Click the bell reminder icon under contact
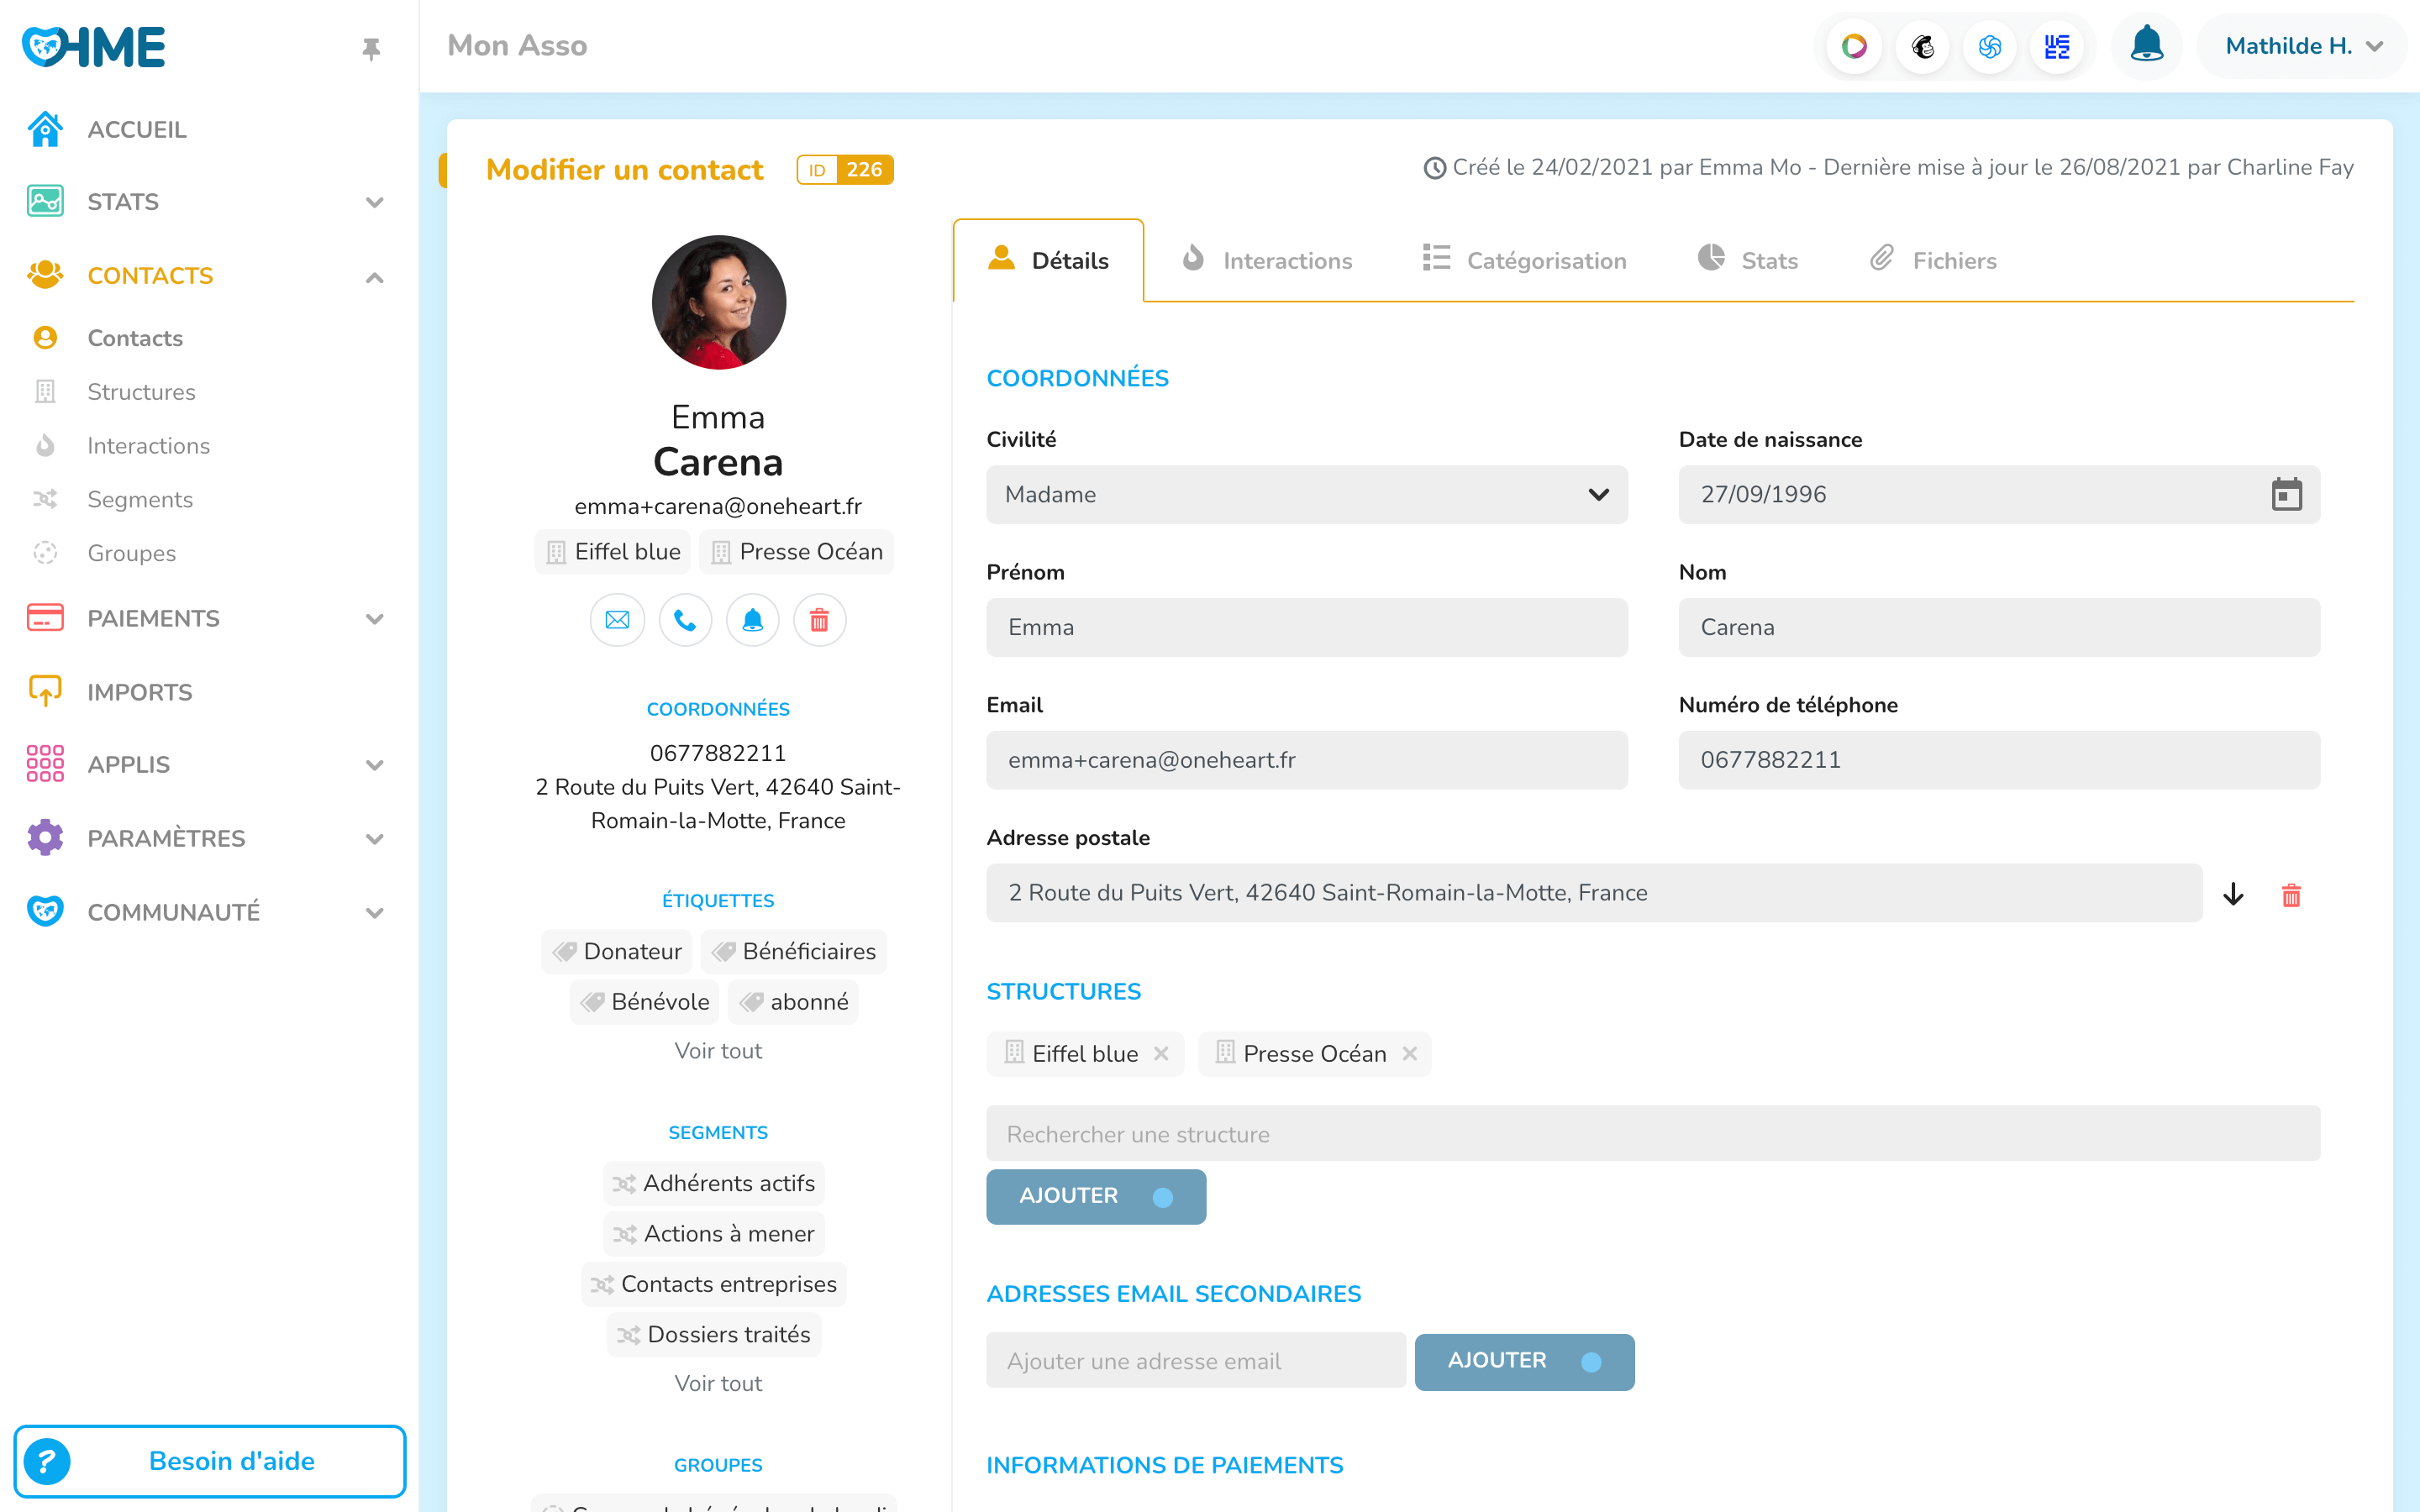2420x1512 pixels. click(752, 620)
